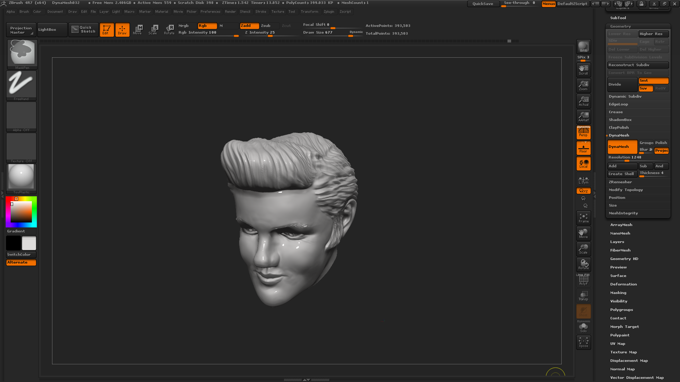Select the ToyPlastic material

tap(21, 177)
